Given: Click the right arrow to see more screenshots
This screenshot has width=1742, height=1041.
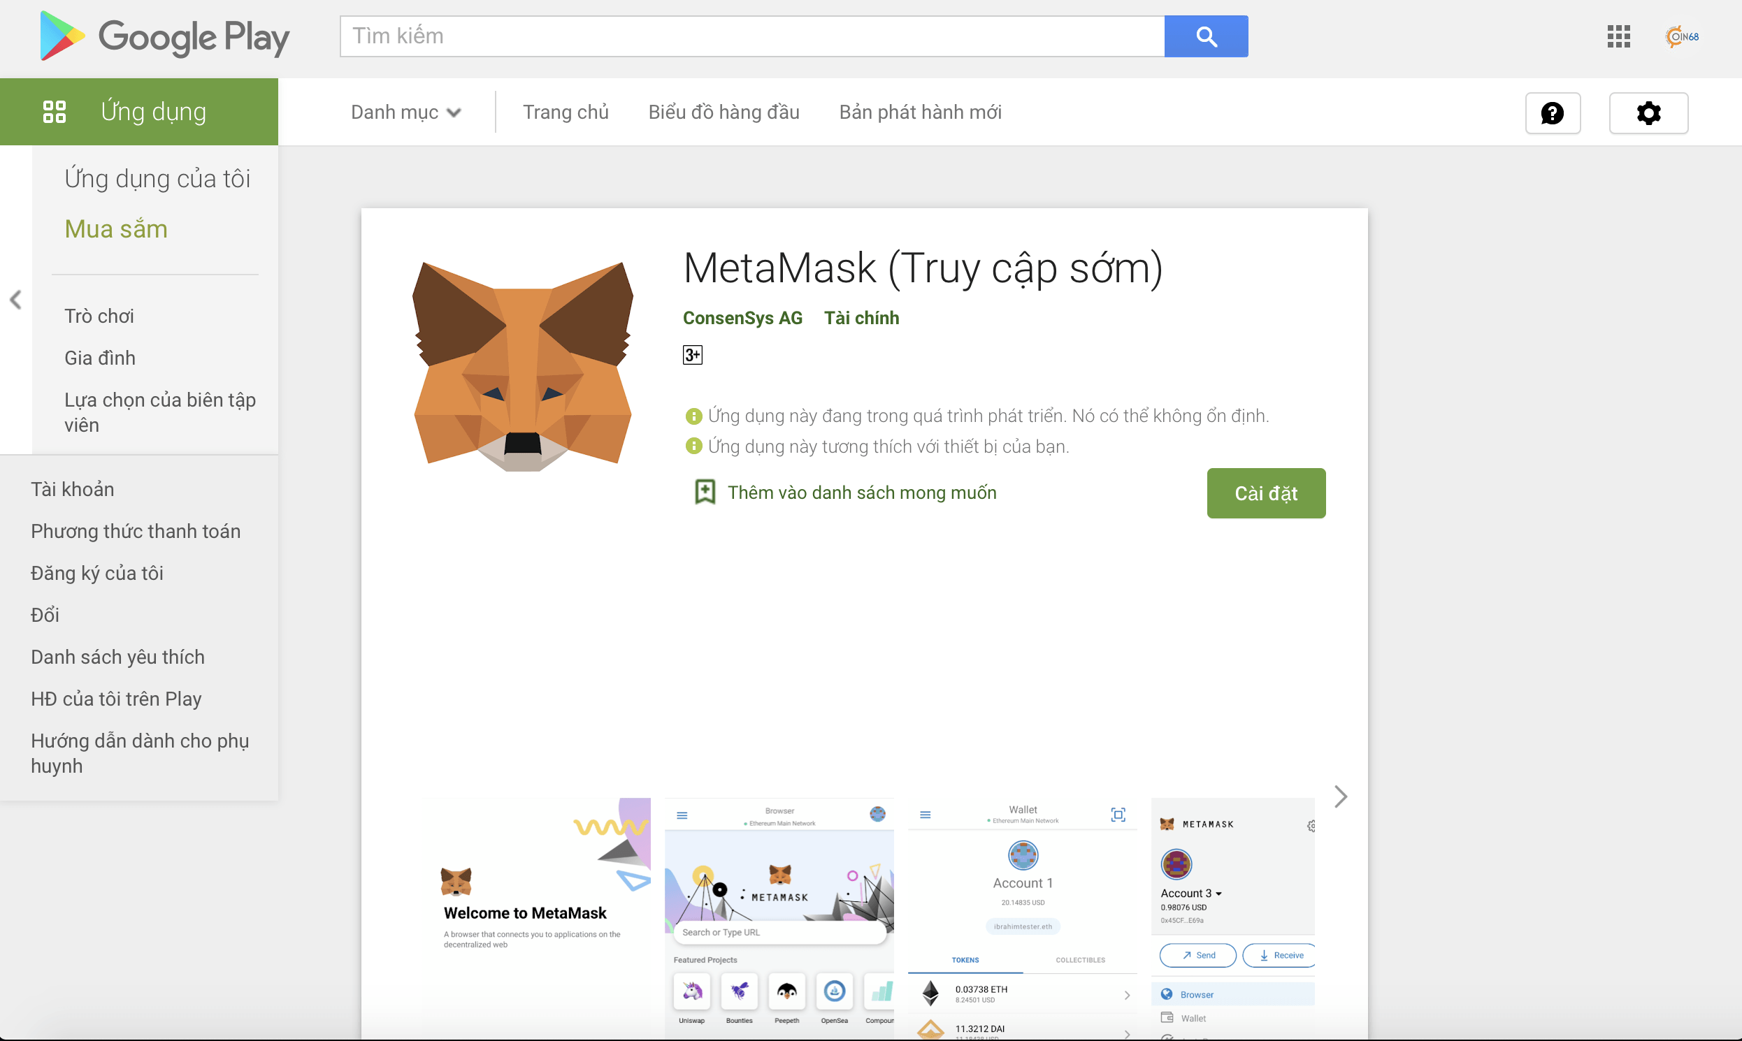Looking at the screenshot, I should (x=1341, y=796).
